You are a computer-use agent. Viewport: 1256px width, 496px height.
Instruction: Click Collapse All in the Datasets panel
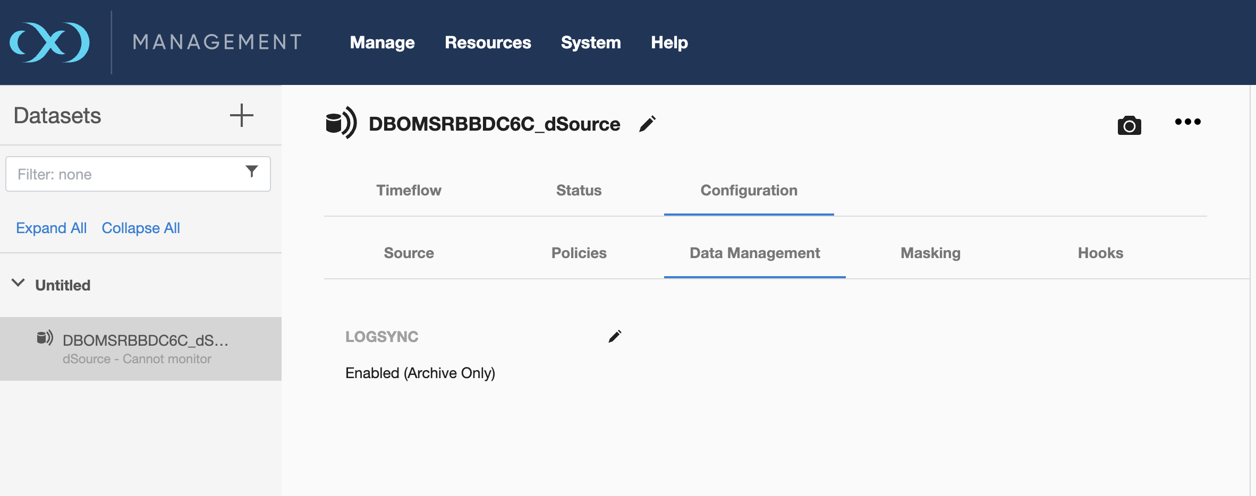140,227
